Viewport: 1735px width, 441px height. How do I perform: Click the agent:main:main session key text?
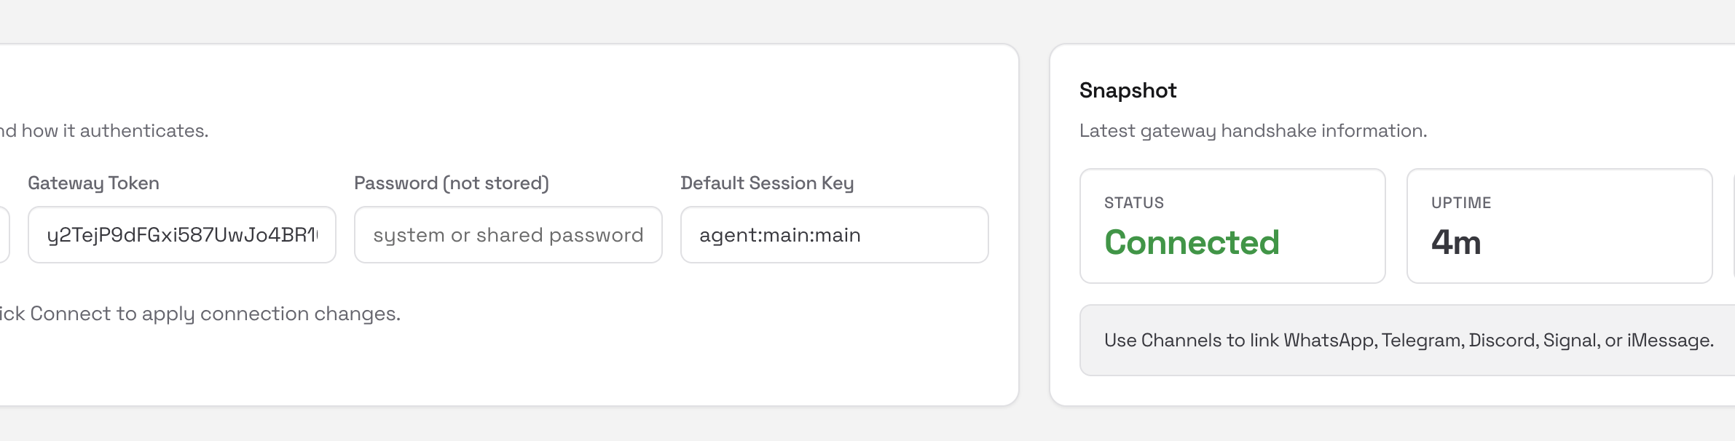[x=780, y=235]
